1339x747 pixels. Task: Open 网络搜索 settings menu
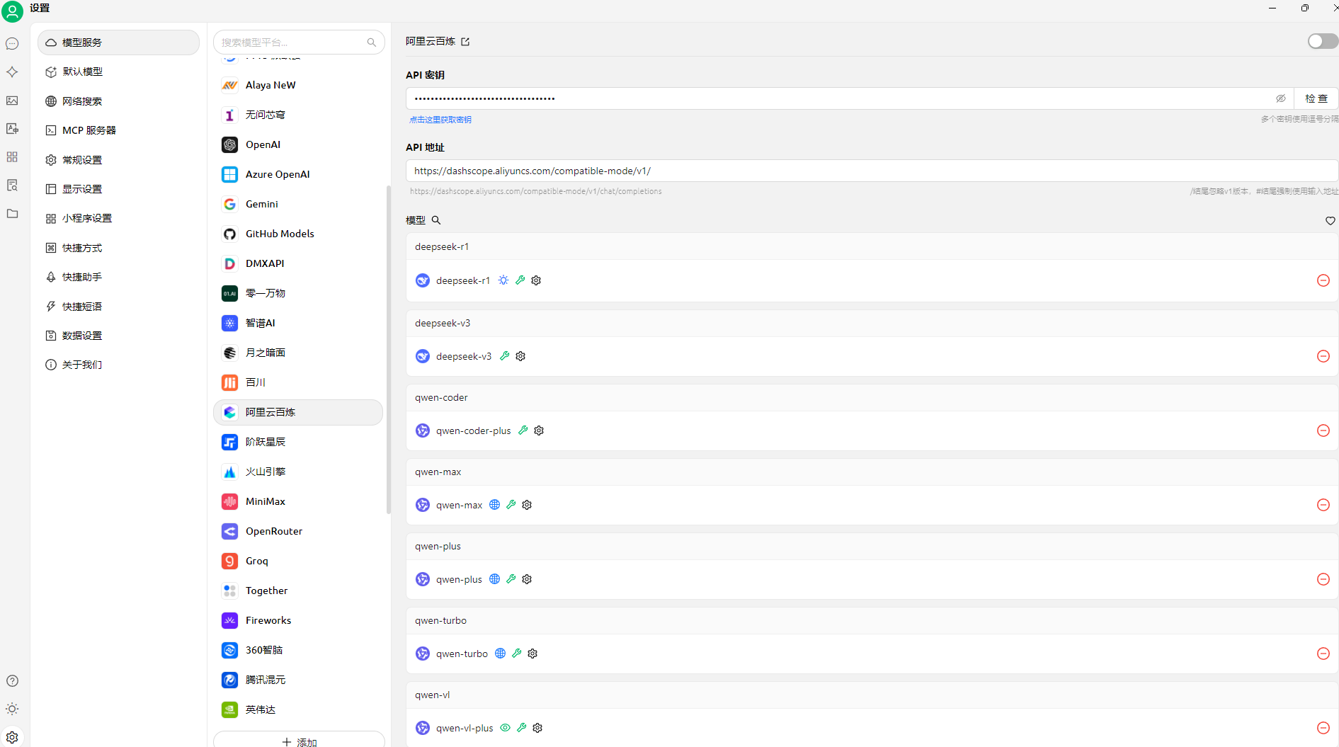tap(118, 101)
